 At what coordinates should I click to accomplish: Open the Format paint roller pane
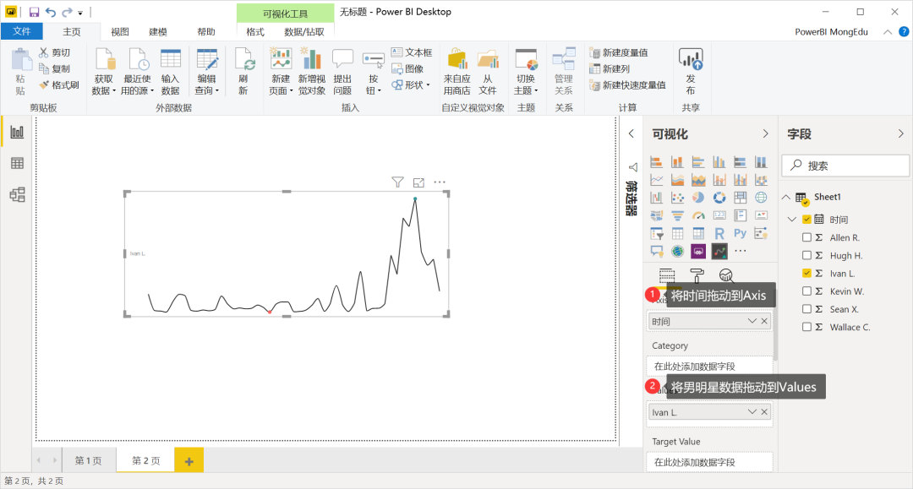[x=697, y=275]
